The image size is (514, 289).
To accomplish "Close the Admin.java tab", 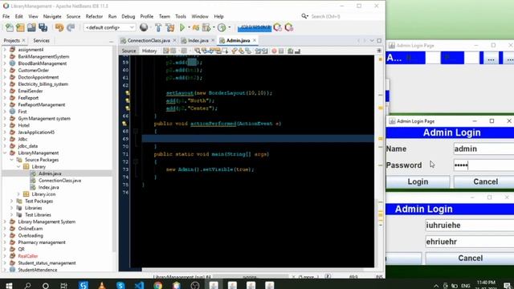I will click(255, 40).
